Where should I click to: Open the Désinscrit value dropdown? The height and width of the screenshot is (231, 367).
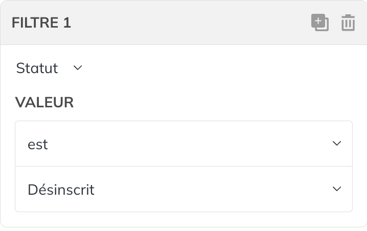coord(184,189)
